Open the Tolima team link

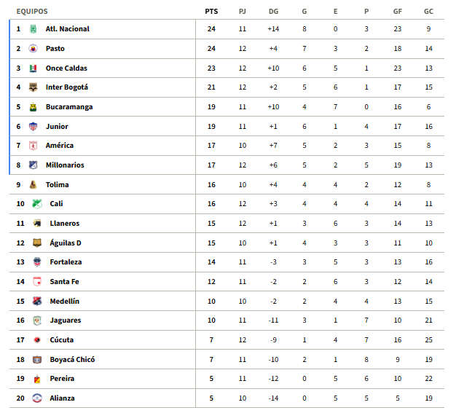57,185
